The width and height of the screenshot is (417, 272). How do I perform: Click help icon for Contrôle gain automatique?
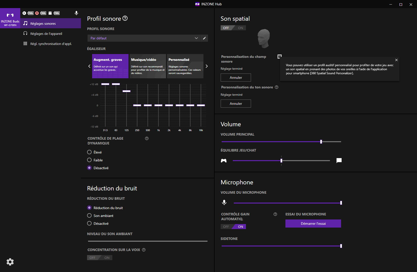[x=275, y=214]
